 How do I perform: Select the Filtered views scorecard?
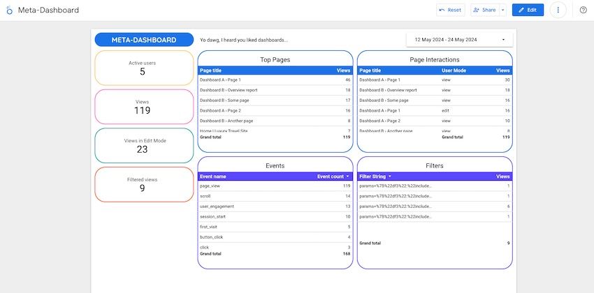[x=144, y=184]
